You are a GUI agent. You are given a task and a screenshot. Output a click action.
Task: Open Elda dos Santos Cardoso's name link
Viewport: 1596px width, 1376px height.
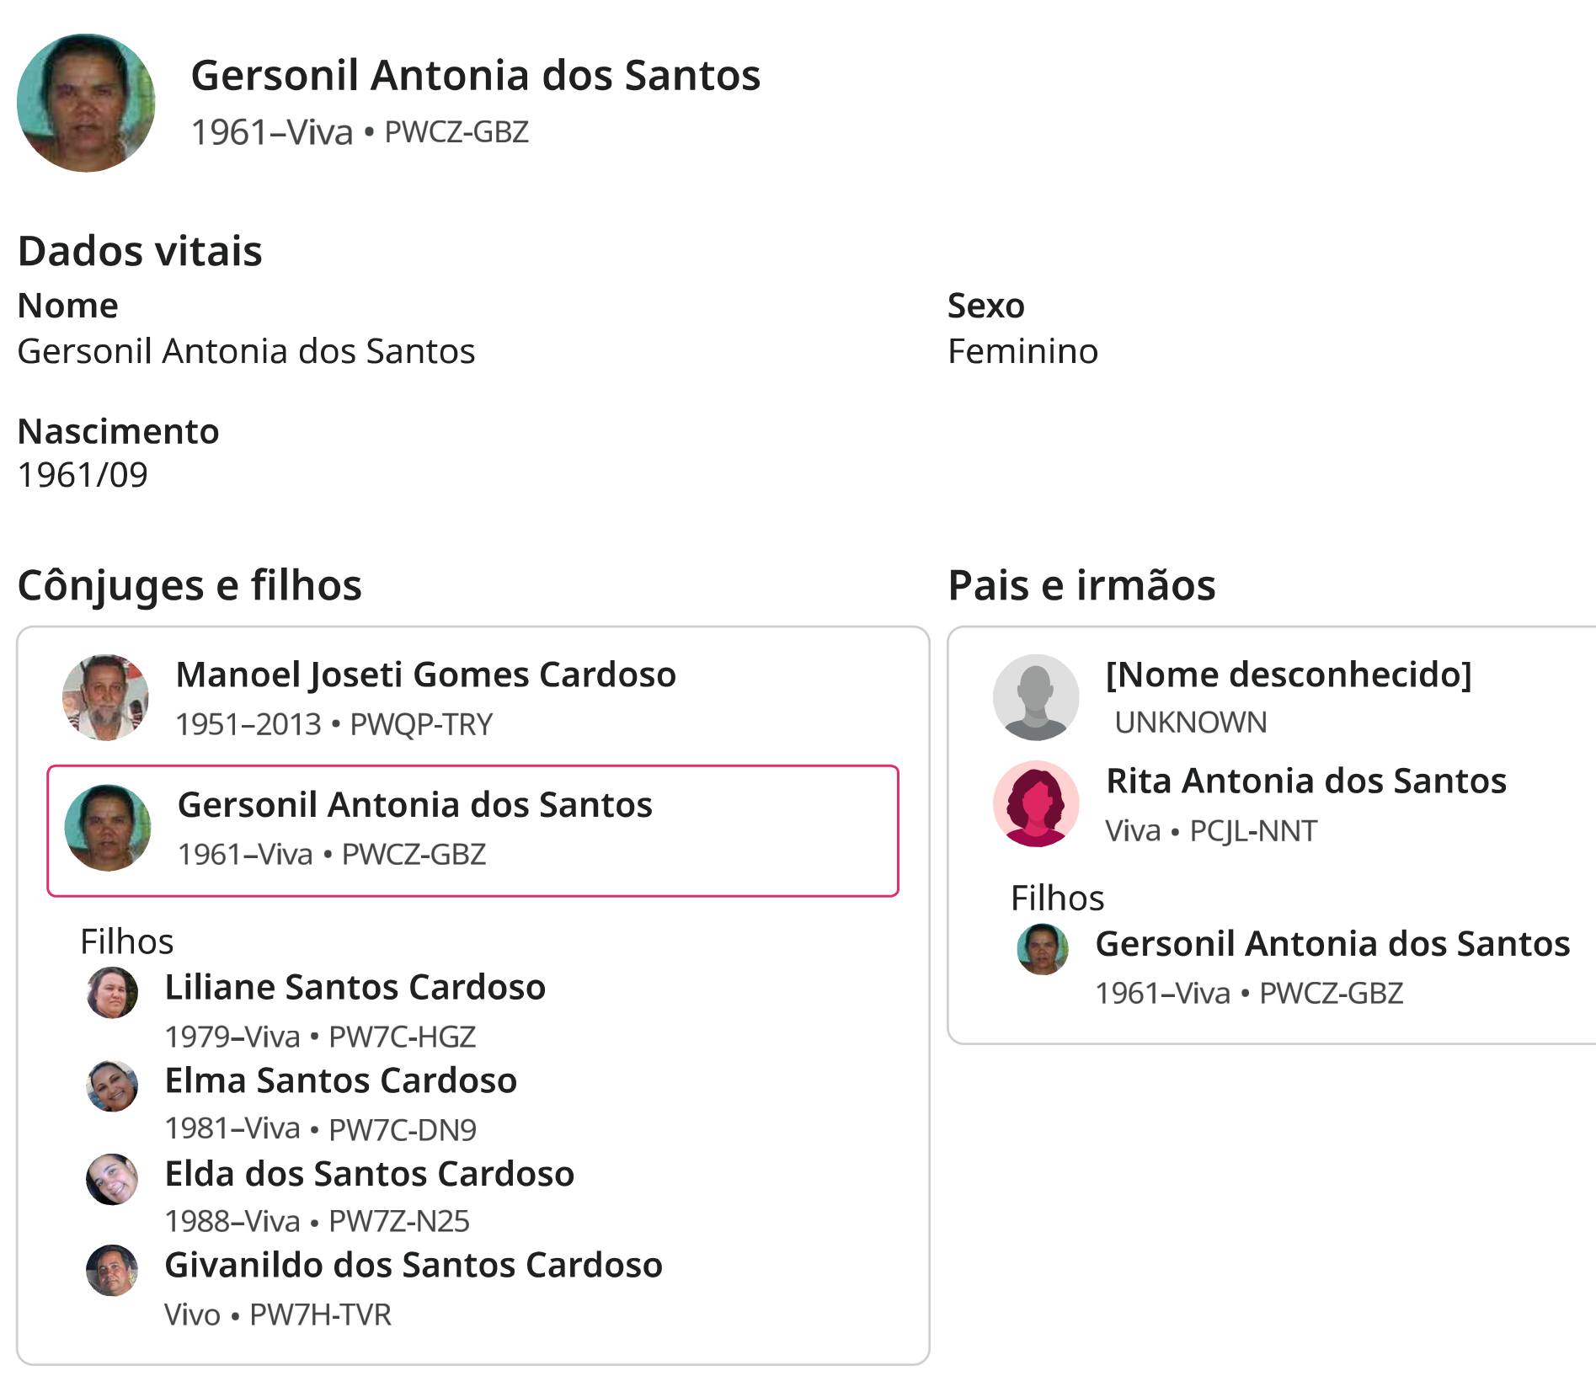tap(369, 1174)
